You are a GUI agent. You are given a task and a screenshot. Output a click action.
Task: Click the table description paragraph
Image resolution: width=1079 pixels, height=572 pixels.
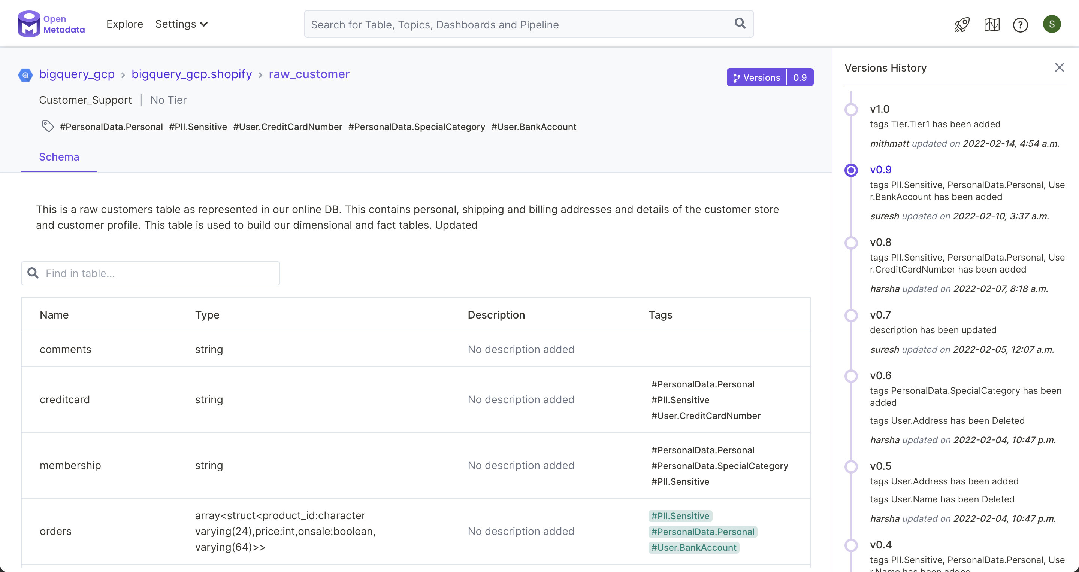407,217
